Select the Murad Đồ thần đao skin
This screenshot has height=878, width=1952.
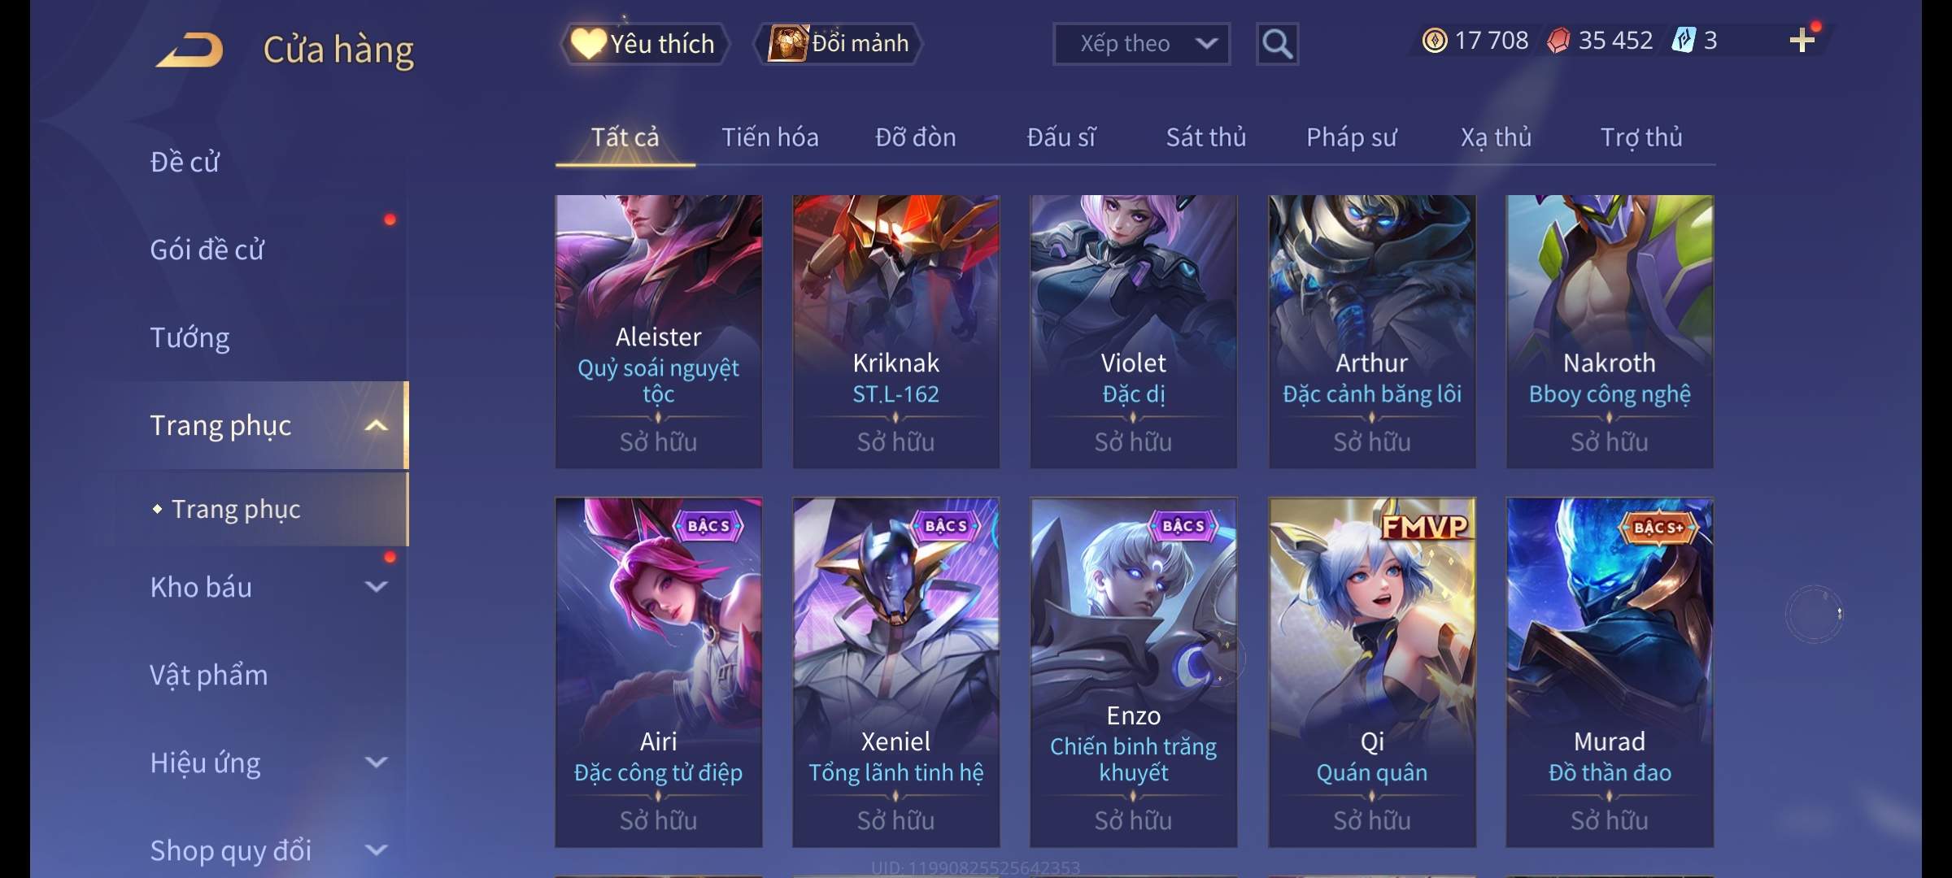[1610, 672]
